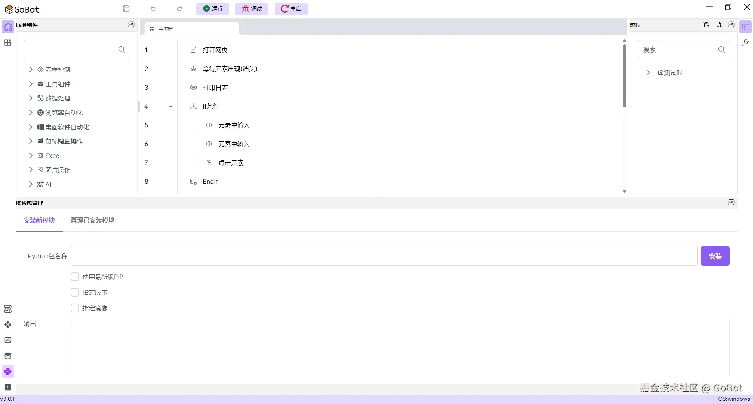Expand the 流程控制 category
The height and width of the screenshot is (404, 753).
[x=31, y=69]
